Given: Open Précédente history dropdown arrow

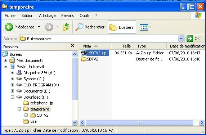Looking at the screenshot, I should pyautogui.click(x=39, y=27).
